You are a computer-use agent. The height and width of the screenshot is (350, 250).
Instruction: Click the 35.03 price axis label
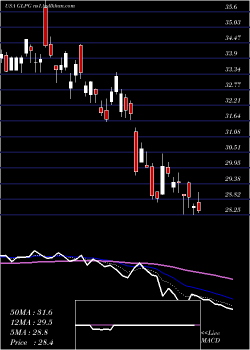click(x=233, y=22)
